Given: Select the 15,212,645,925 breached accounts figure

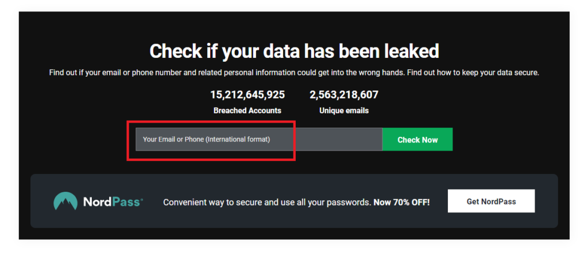Looking at the screenshot, I should click(x=247, y=94).
